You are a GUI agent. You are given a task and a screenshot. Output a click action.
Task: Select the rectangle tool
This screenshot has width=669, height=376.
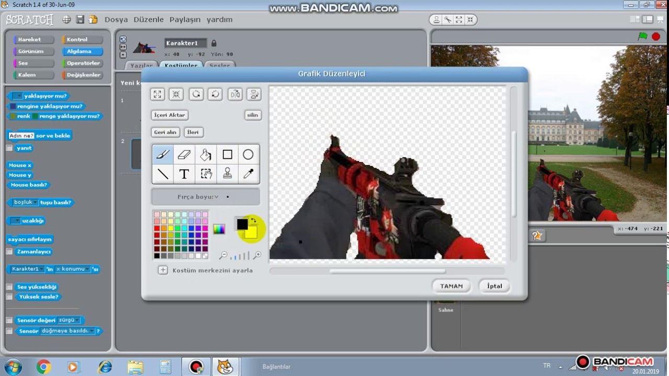227,155
